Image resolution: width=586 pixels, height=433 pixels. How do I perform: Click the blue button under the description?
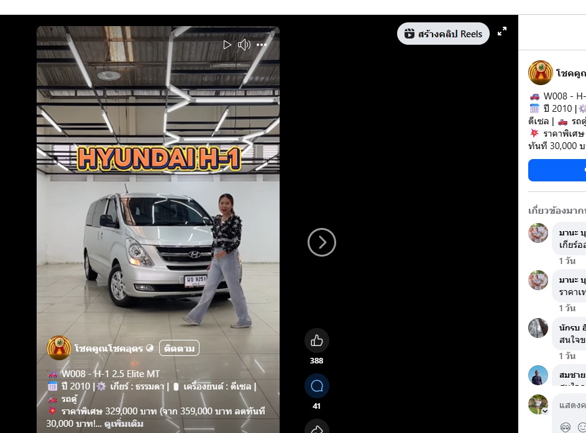557,170
